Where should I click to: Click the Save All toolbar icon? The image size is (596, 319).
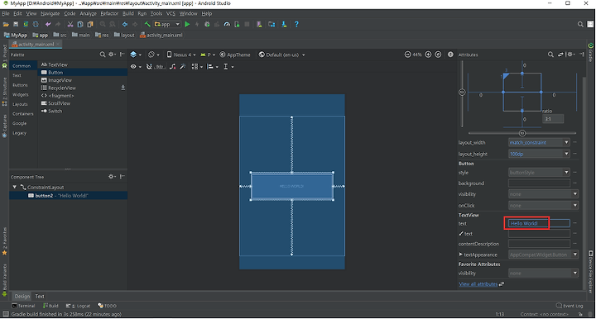[16, 24]
